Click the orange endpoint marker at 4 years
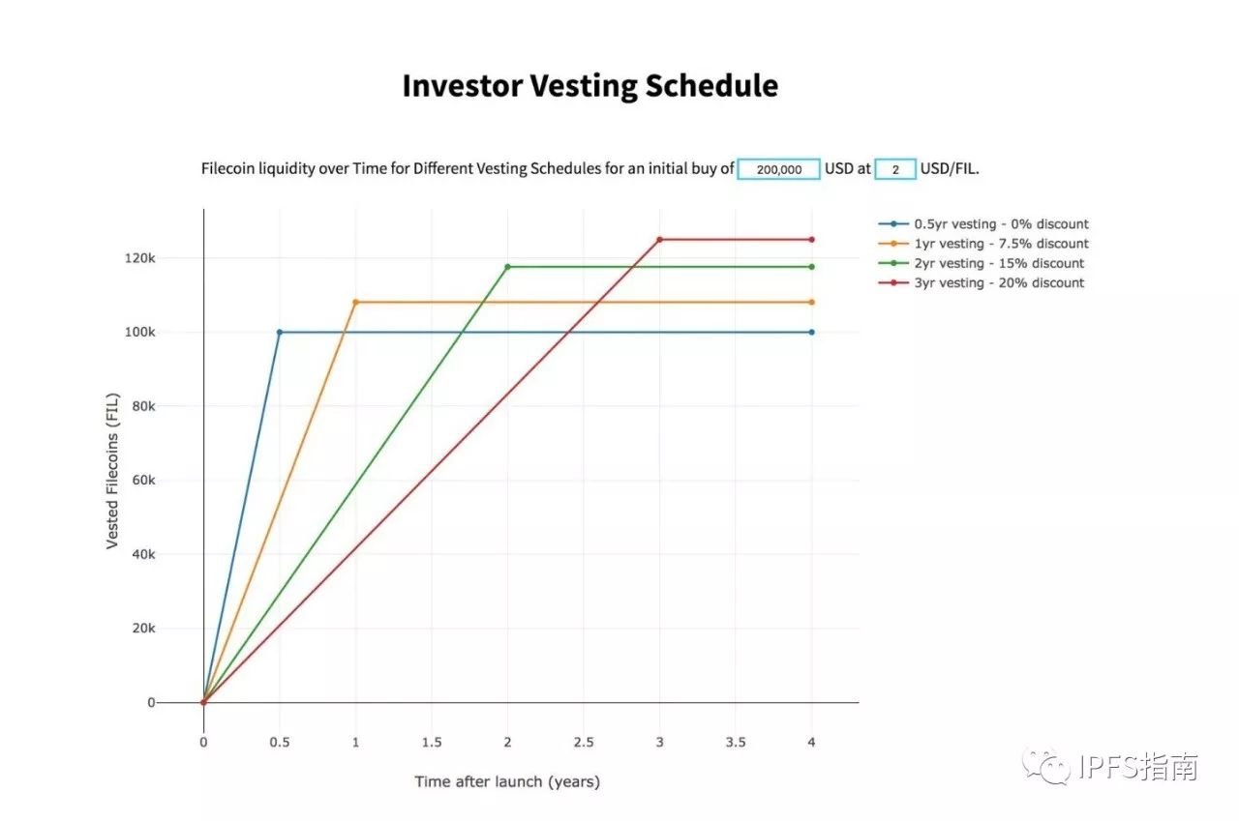The width and height of the screenshot is (1239, 821). 811,302
